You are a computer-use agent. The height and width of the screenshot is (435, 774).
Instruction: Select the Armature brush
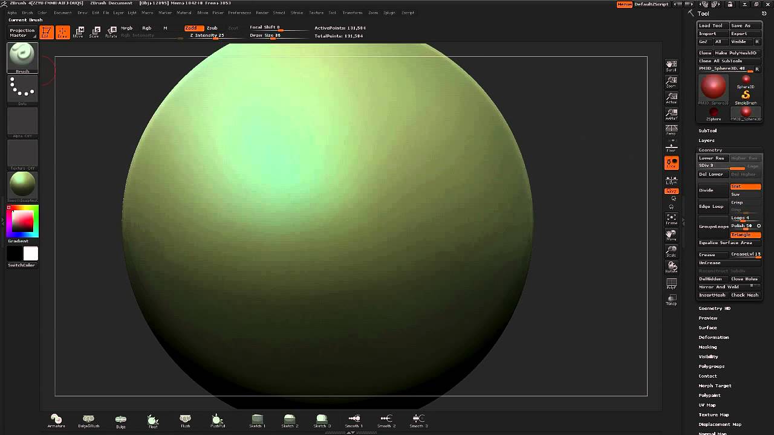[x=56, y=421]
